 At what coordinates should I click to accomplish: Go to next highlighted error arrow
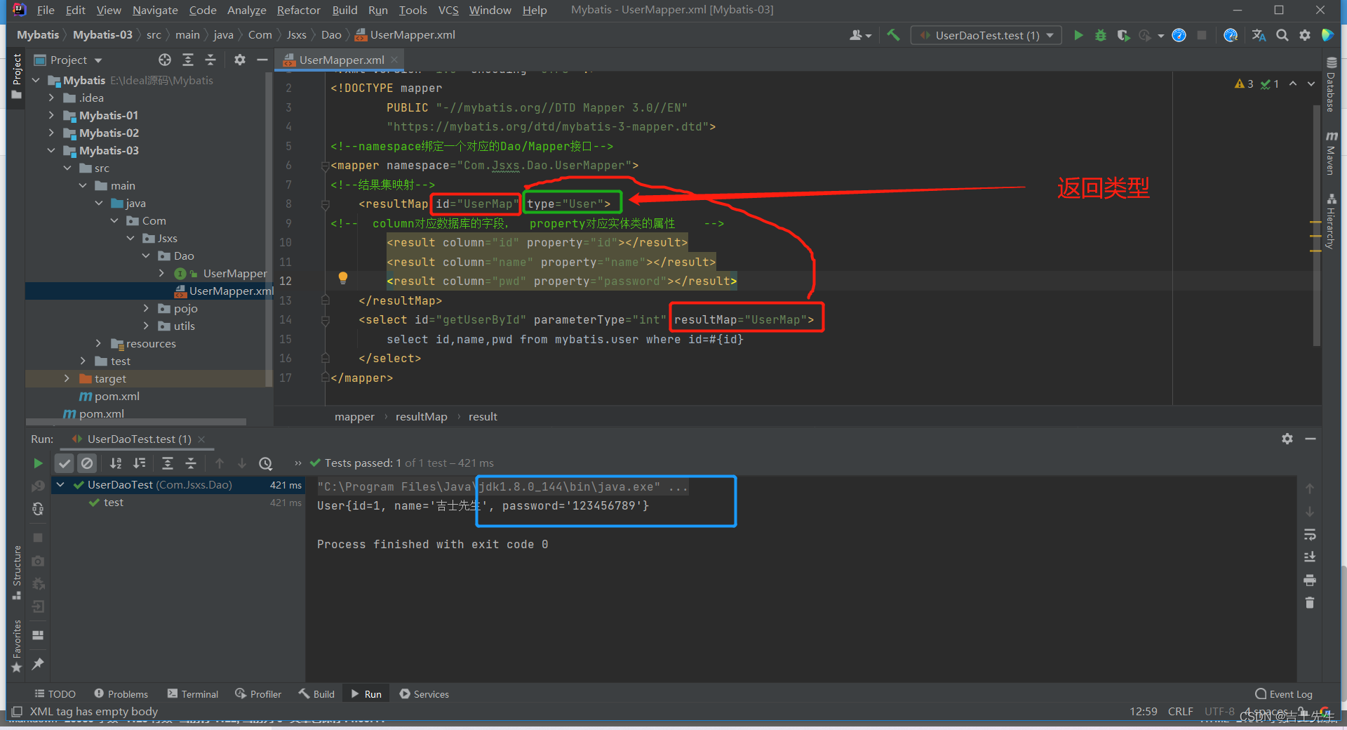(x=1311, y=84)
